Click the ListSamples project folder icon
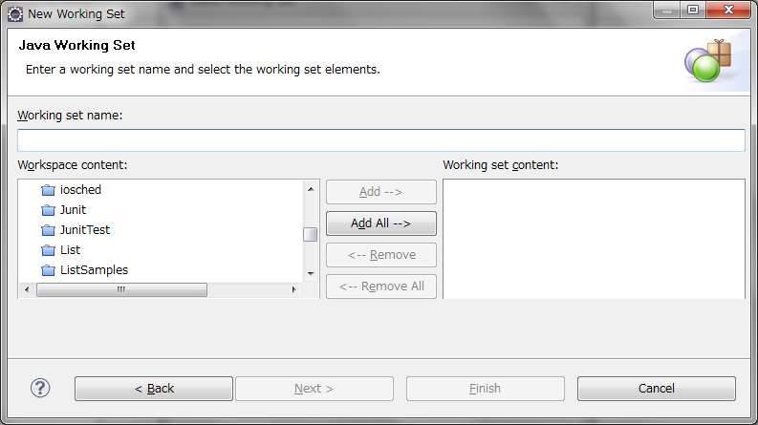The height and width of the screenshot is (425, 758). click(48, 270)
